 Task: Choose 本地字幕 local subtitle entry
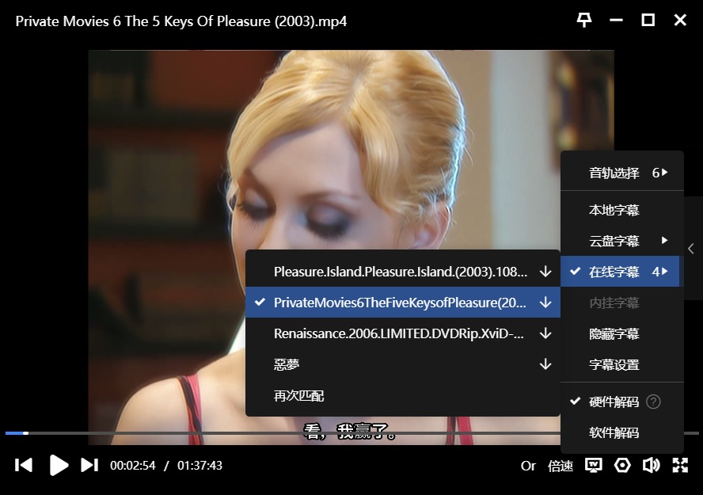pyautogui.click(x=614, y=210)
